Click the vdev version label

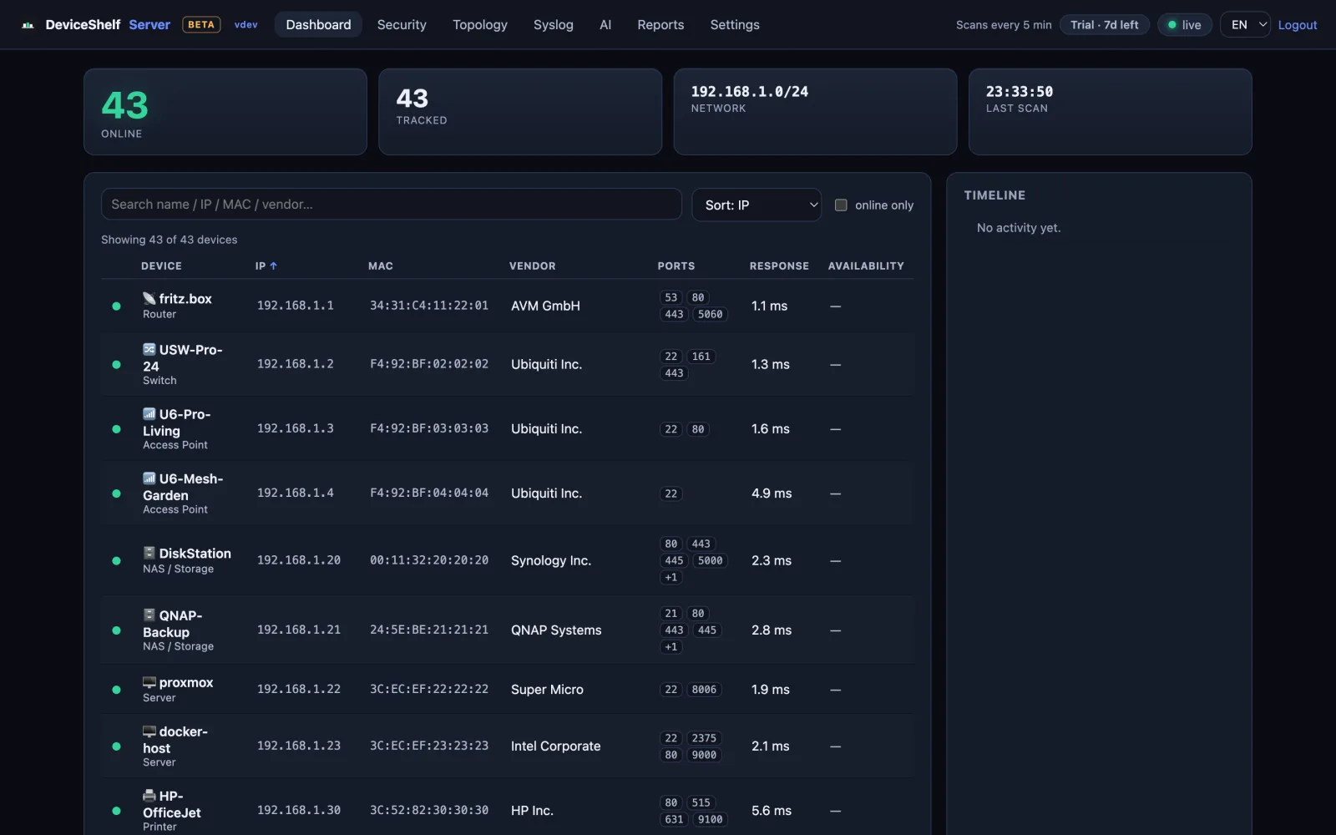[245, 25]
